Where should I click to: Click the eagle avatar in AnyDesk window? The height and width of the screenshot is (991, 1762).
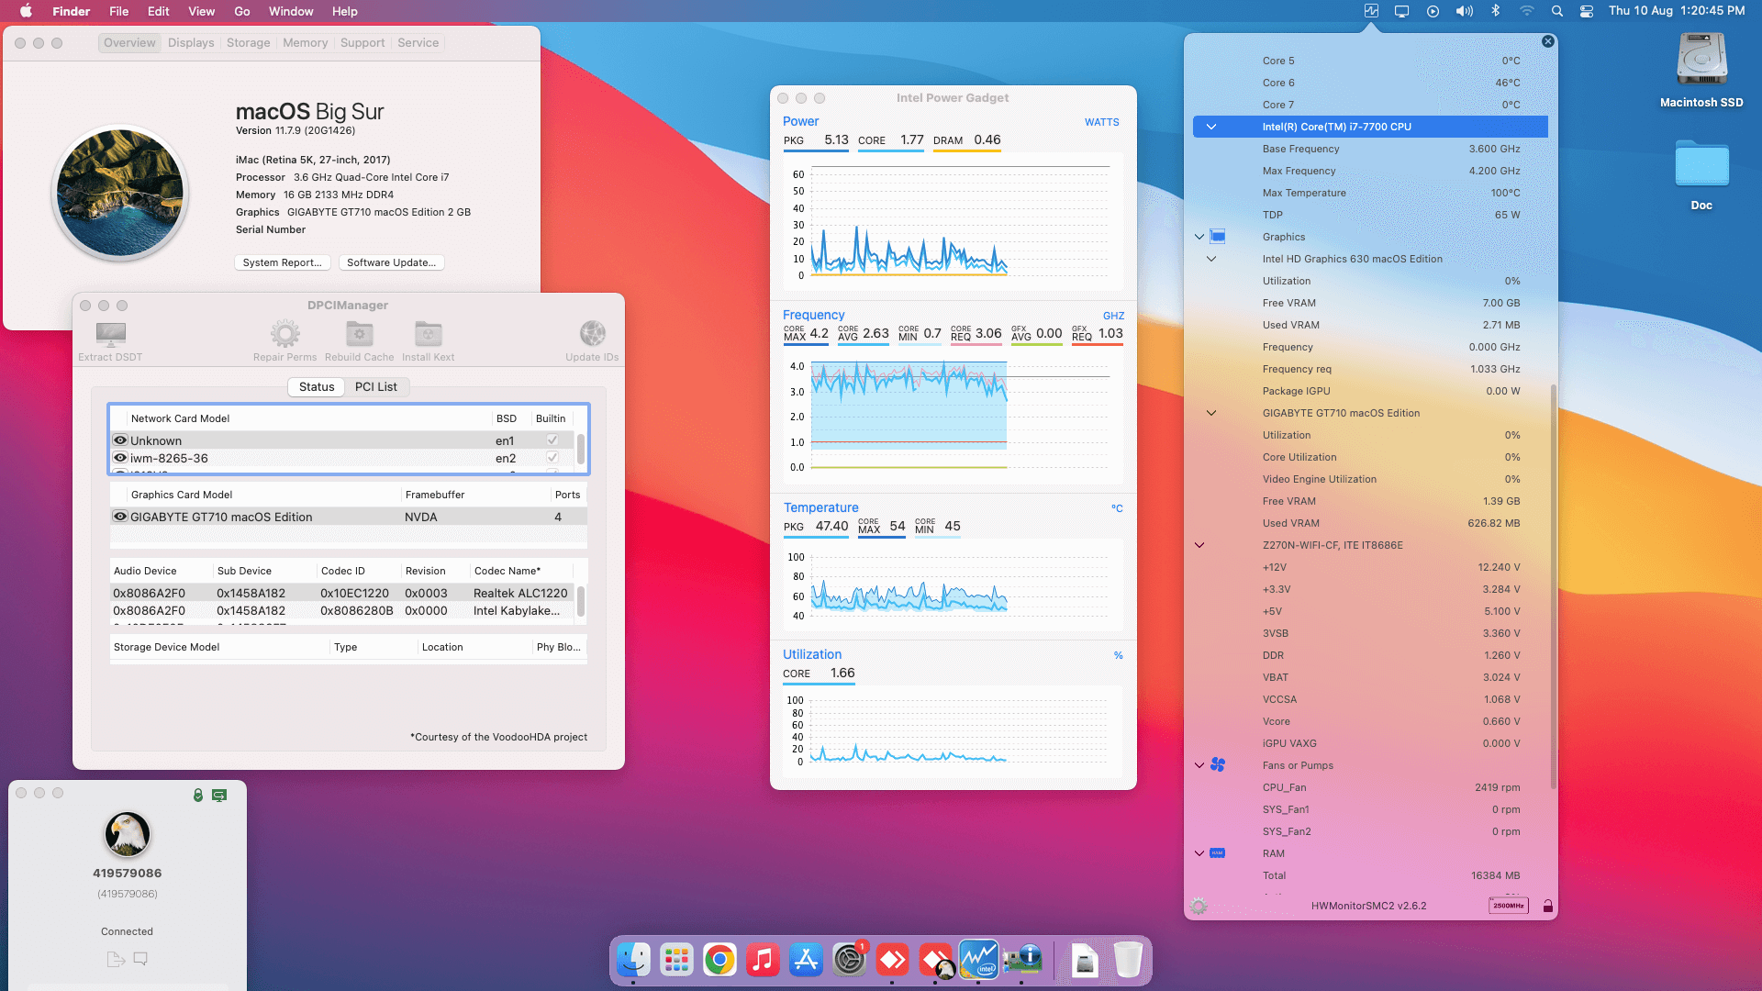127,834
